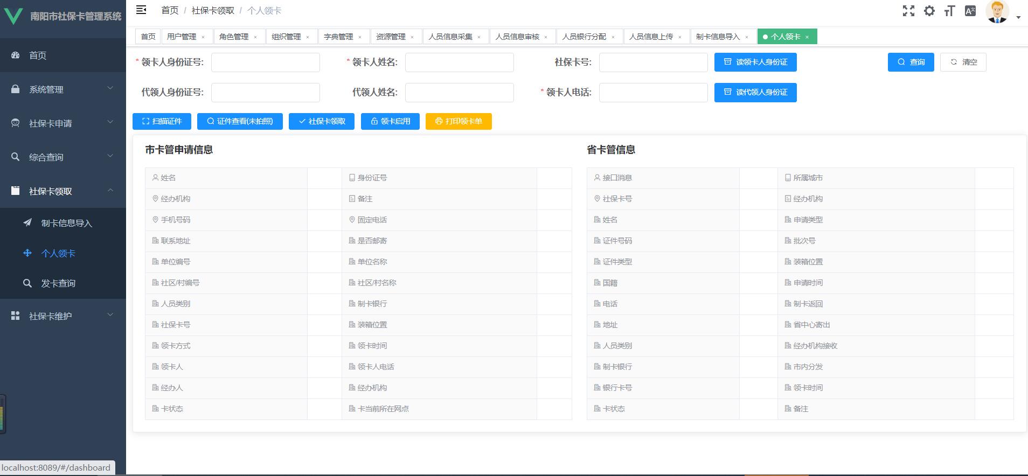Close the 字典管理 tab
The image size is (1028, 476).
[360, 37]
